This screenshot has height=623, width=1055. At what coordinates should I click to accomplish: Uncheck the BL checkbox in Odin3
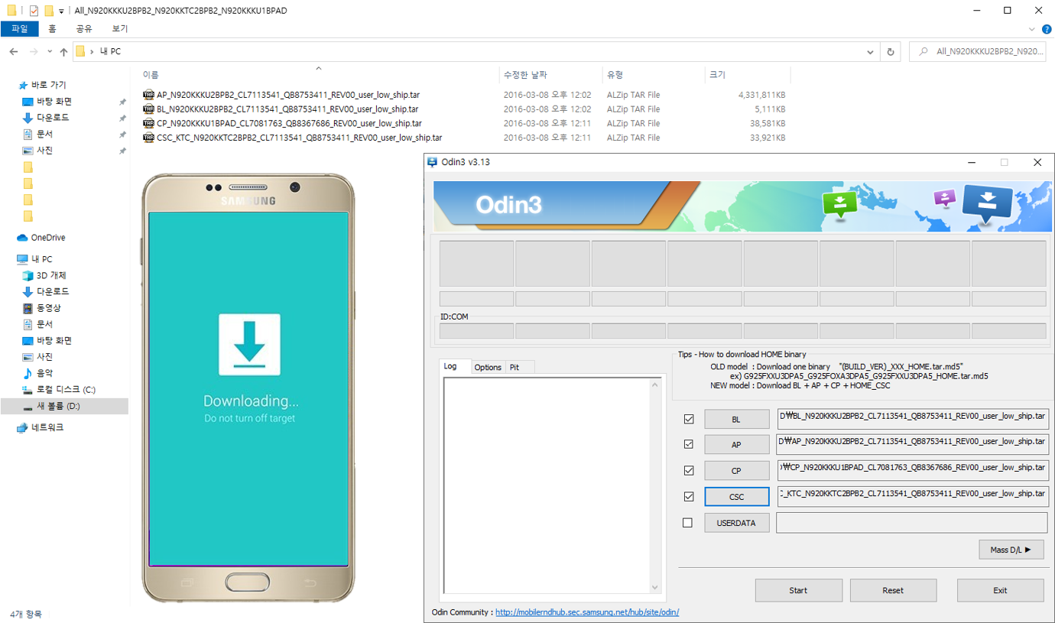click(689, 419)
